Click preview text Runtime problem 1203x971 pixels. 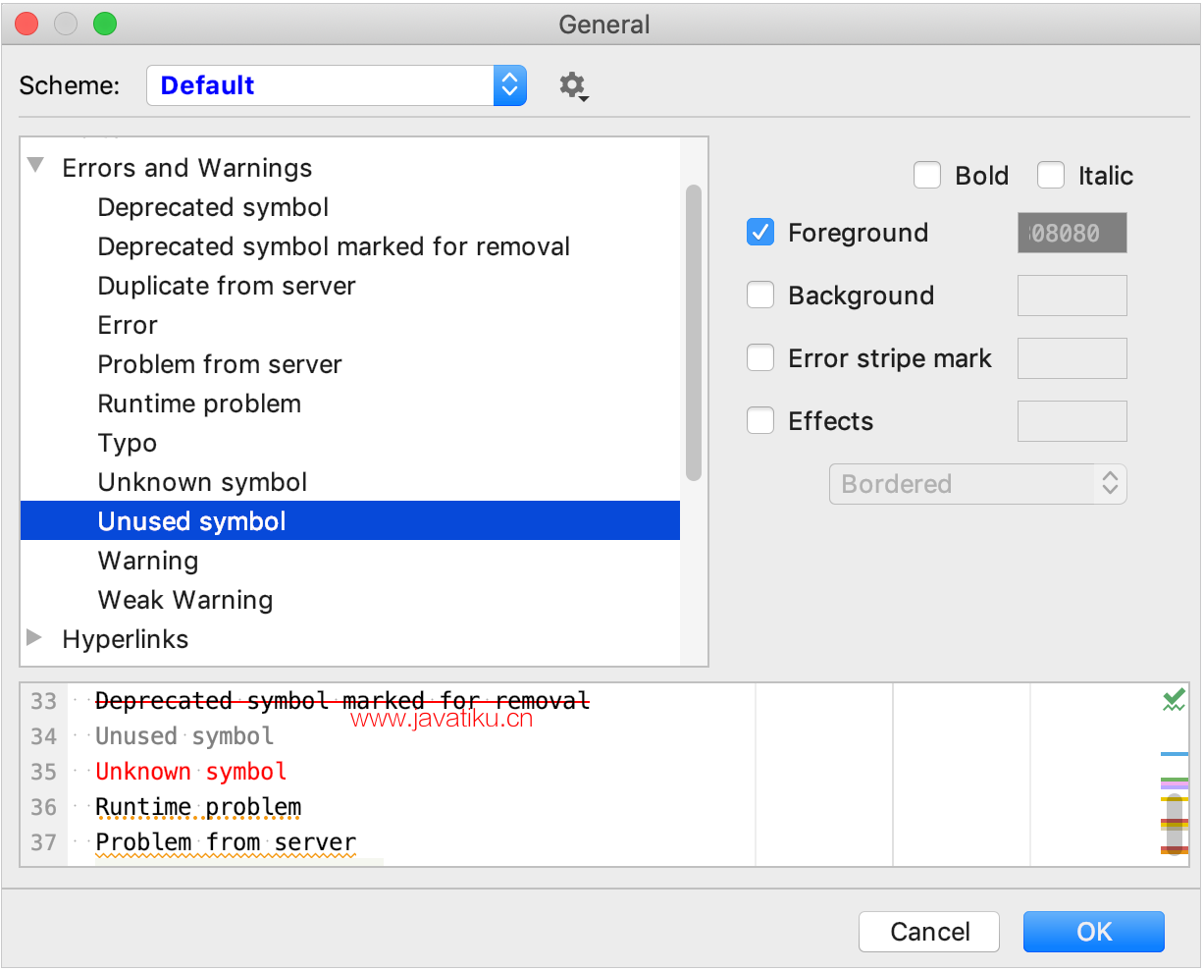point(198,807)
